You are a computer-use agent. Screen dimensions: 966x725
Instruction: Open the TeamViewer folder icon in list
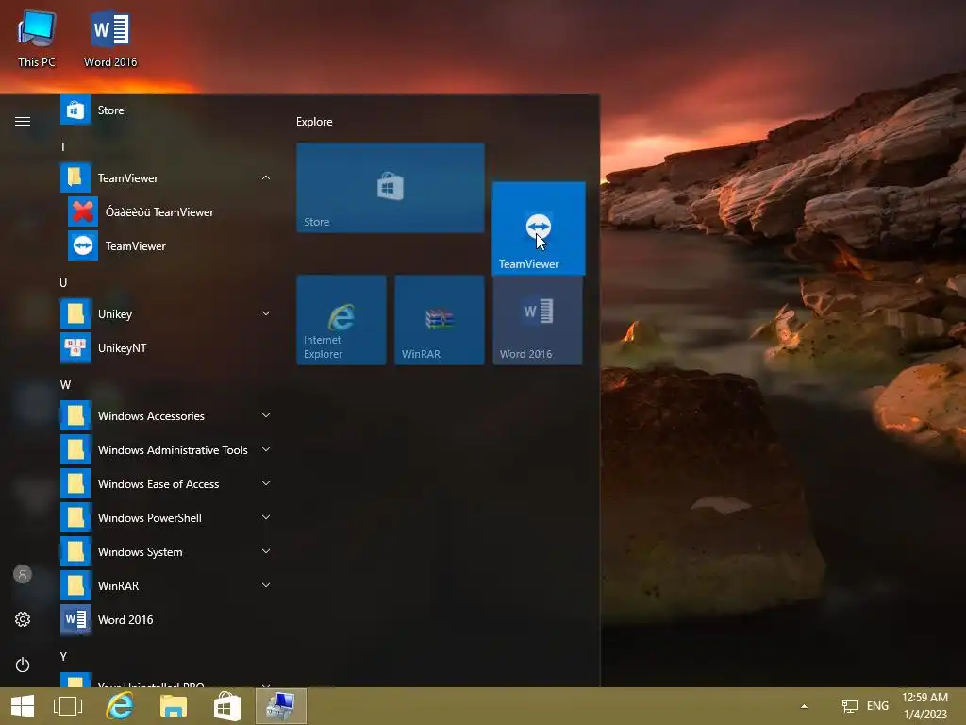click(x=75, y=178)
